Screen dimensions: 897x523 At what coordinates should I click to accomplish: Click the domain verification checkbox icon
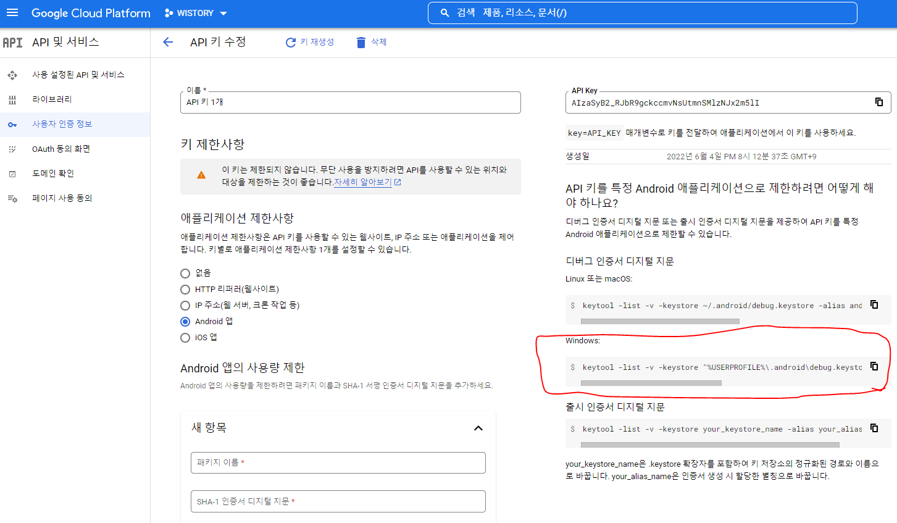point(12,174)
